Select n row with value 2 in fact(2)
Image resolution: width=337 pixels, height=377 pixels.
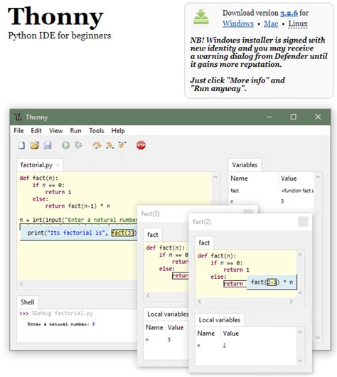tap(247, 346)
